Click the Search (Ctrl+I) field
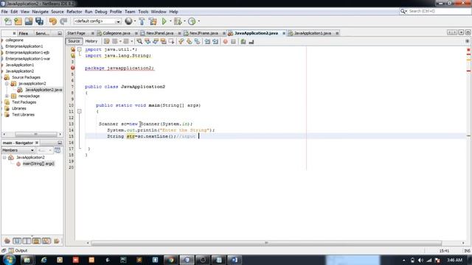The image size is (472, 265). (x=435, y=11)
